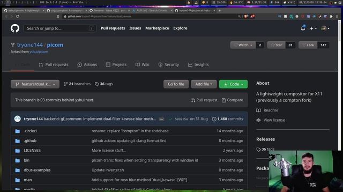Open the 1,460 commits history
Screen dimensions: 343x192
click(227, 119)
